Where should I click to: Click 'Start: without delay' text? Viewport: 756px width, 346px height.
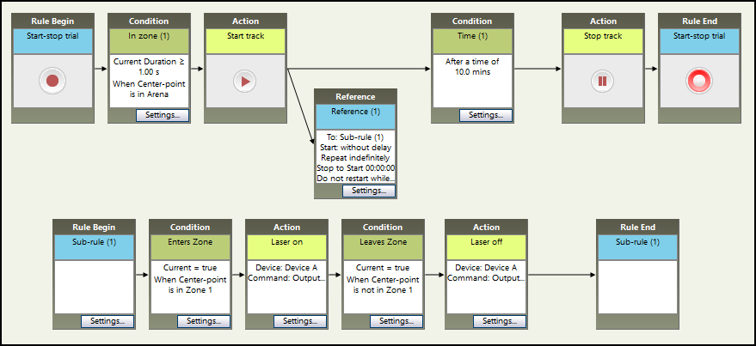pos(355,148)
